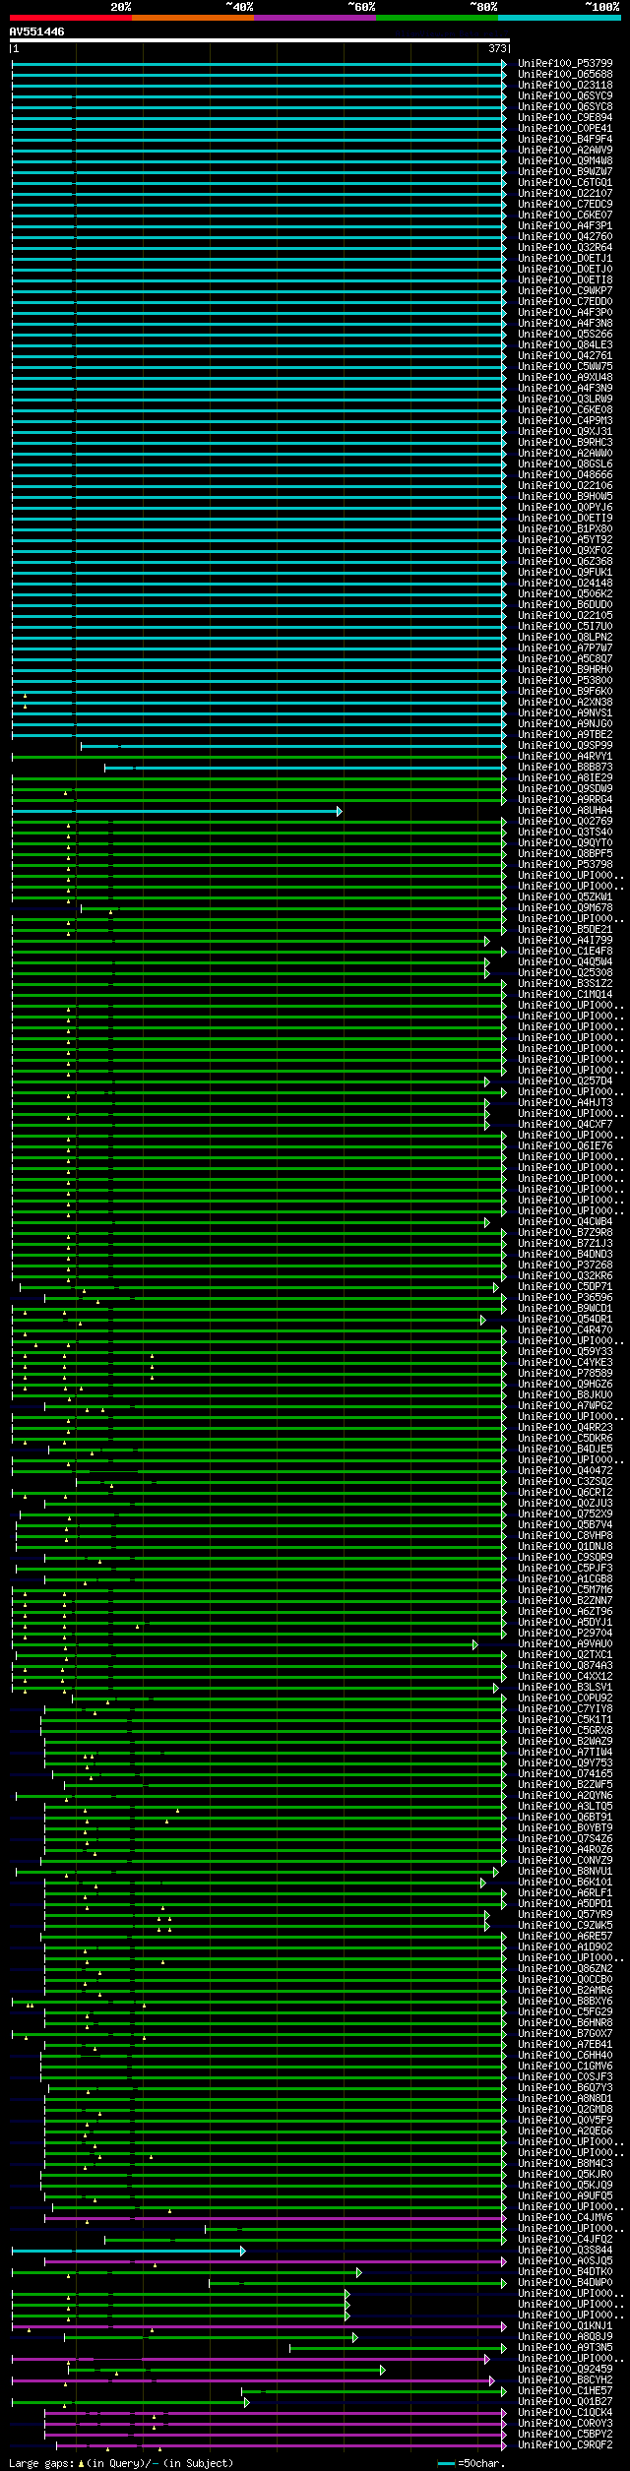Click label UniRef100_Q5S266
The height and width of the screenshot is (2471, 630).
point(565,334)
